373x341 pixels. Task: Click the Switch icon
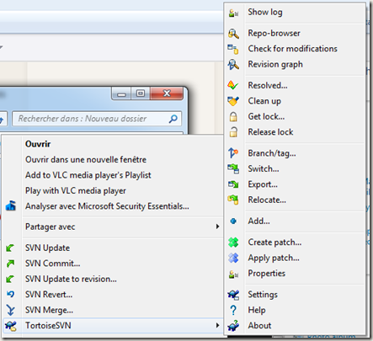pyautogui.click(x=233, y=168)
